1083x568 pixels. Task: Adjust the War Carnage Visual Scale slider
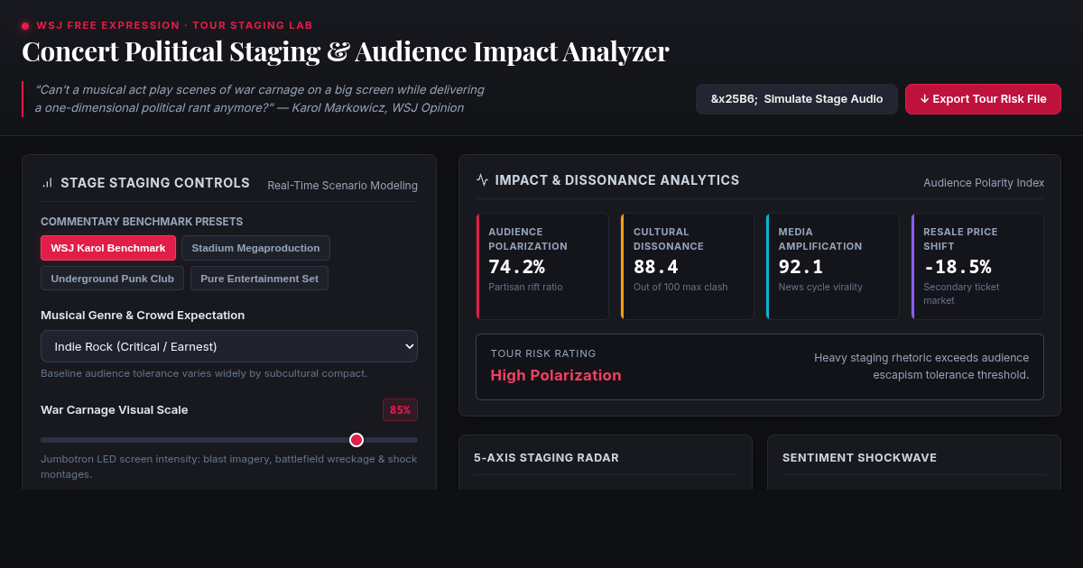(x=229, y=440)
